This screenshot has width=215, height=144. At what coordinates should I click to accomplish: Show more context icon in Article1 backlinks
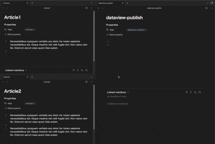coord(78,70)
